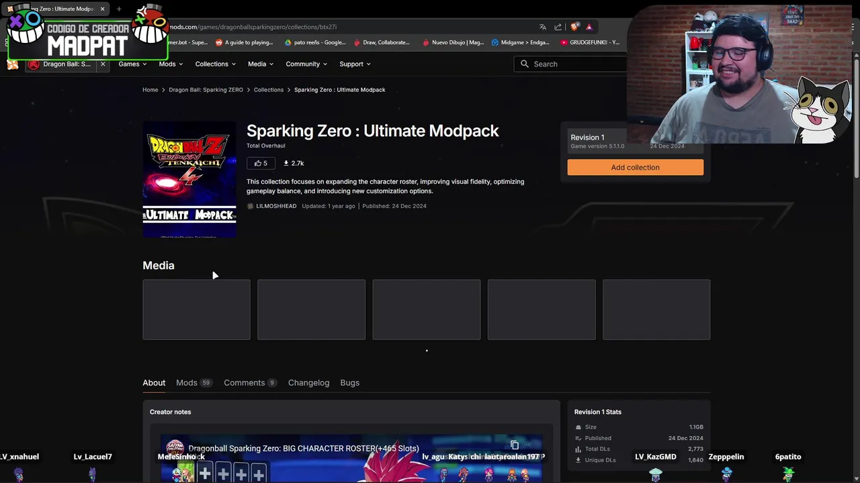Image resolution: width=860 pixels, height=483 pixels.
Task: Open 'A guide to playing' bookmark
Action: pos(244,42)
